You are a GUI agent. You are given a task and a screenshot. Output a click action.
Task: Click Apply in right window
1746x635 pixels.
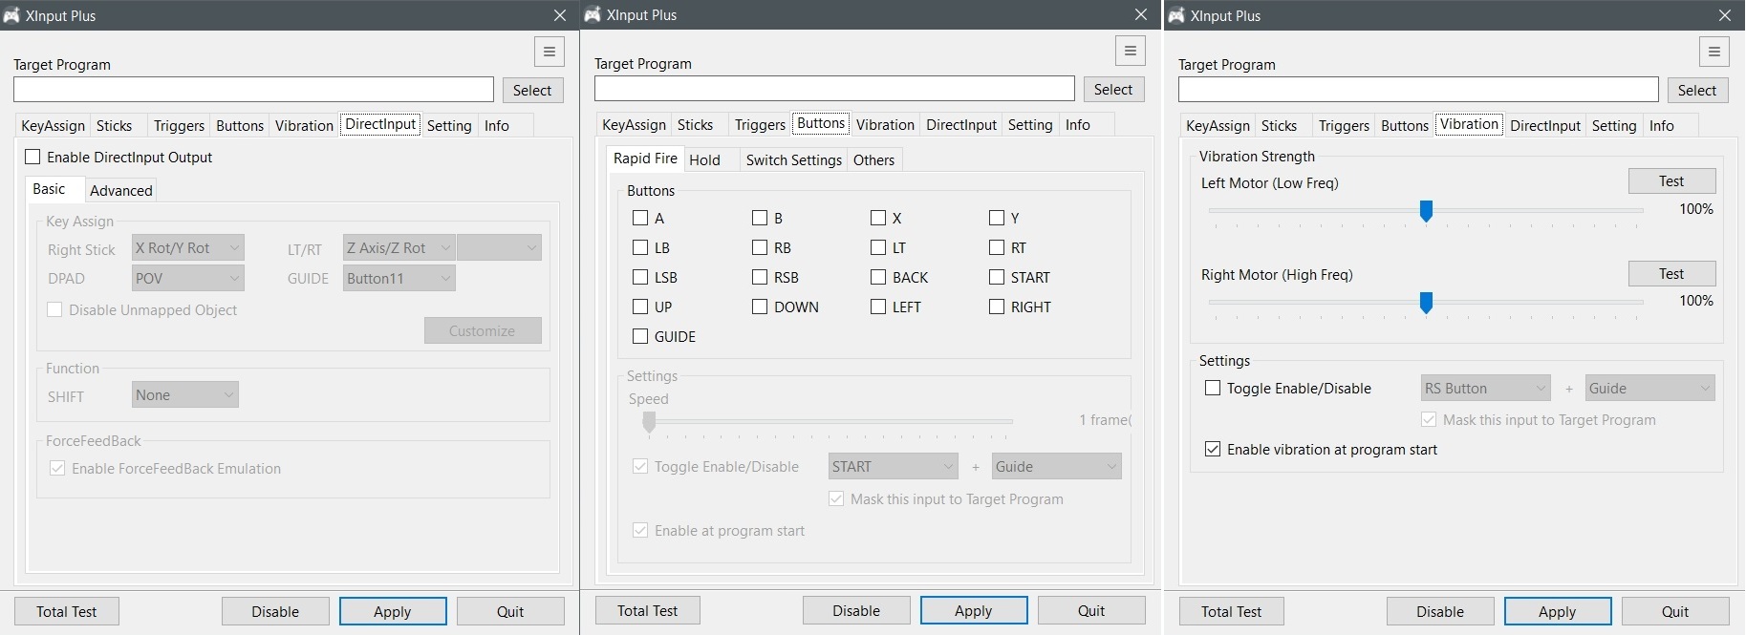coord(1558,612)
